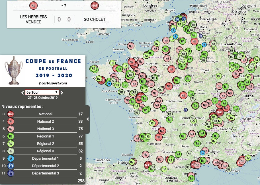Select the National 3 level label
Screen dimensions: 260x185
pos(46,129)
